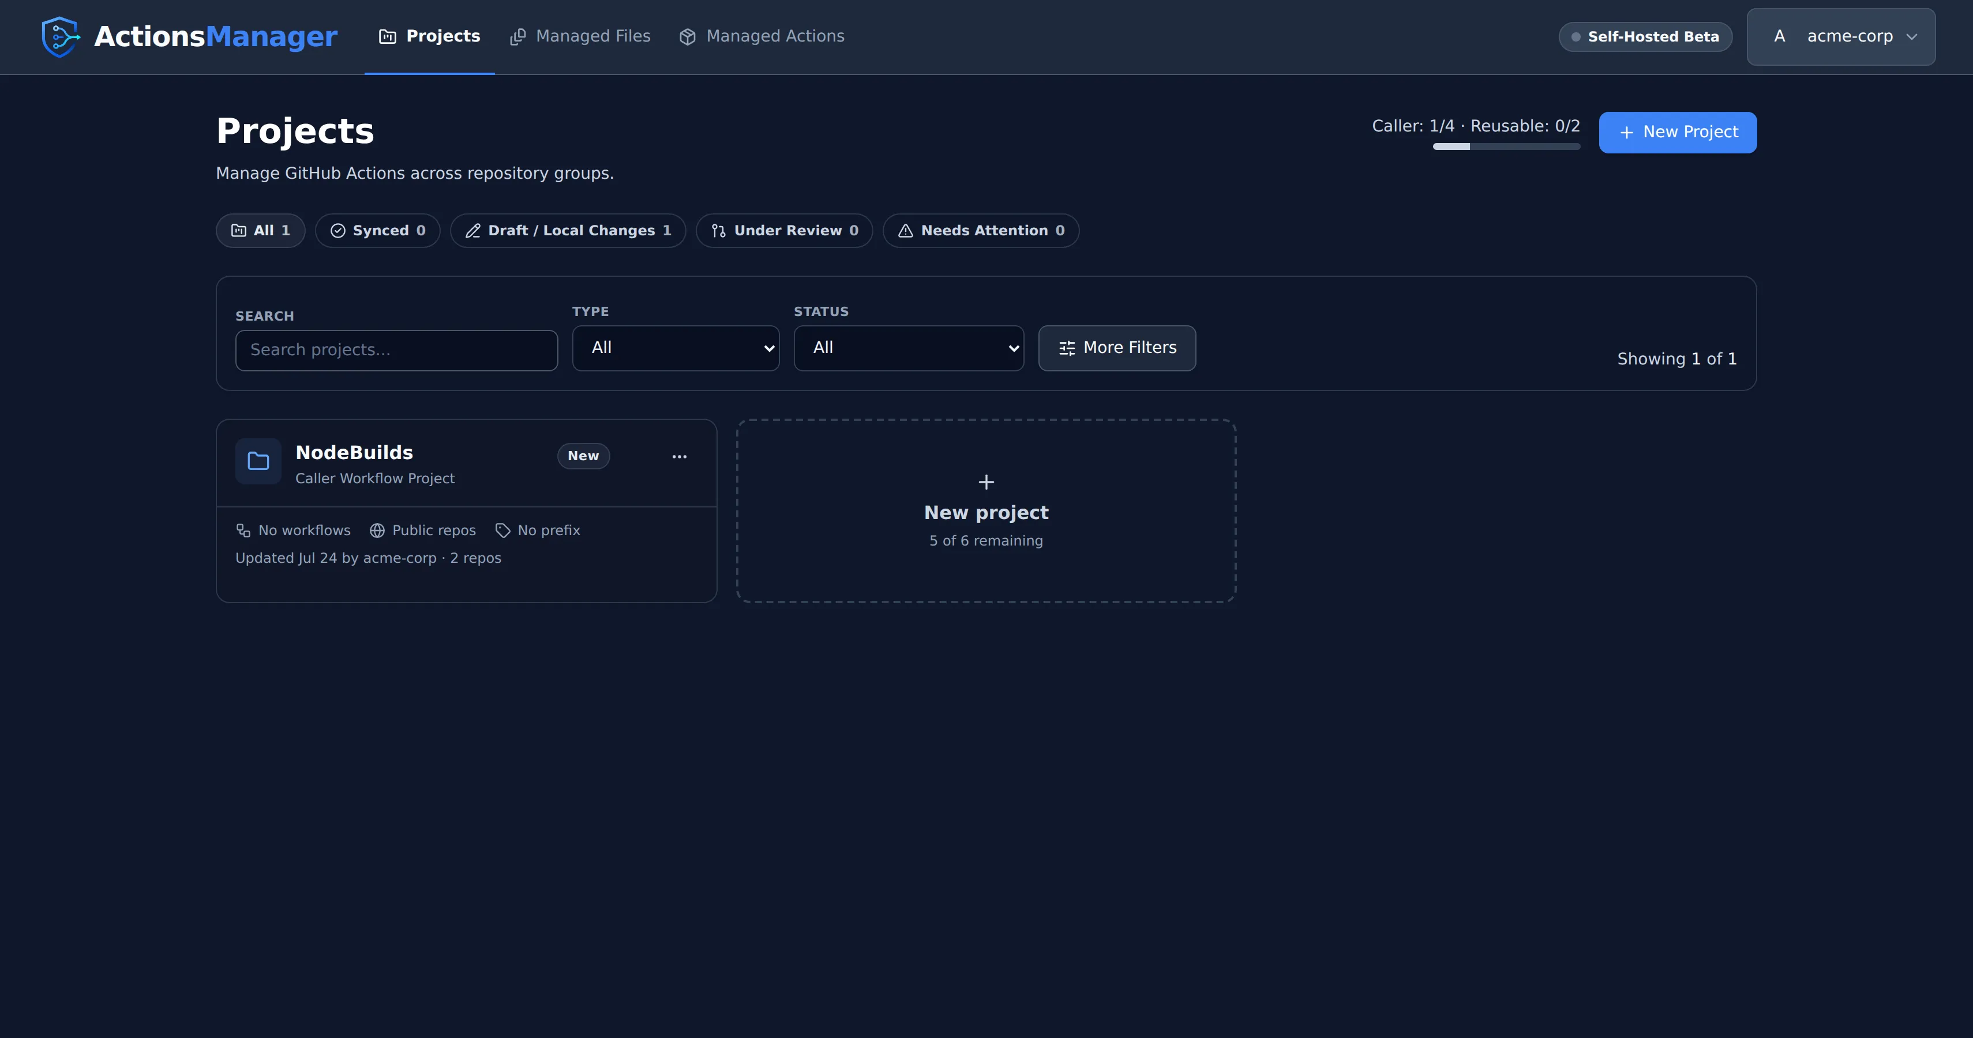Viewport: 1973px width, 1038px height.
Task: Click the ActionsManager shield logo
Action: point(61,36)
